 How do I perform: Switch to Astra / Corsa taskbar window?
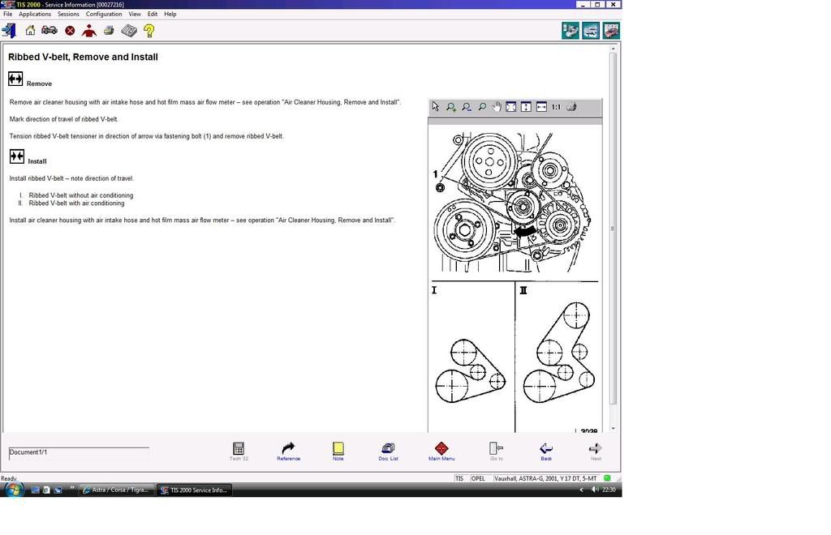tap(116, 490)
